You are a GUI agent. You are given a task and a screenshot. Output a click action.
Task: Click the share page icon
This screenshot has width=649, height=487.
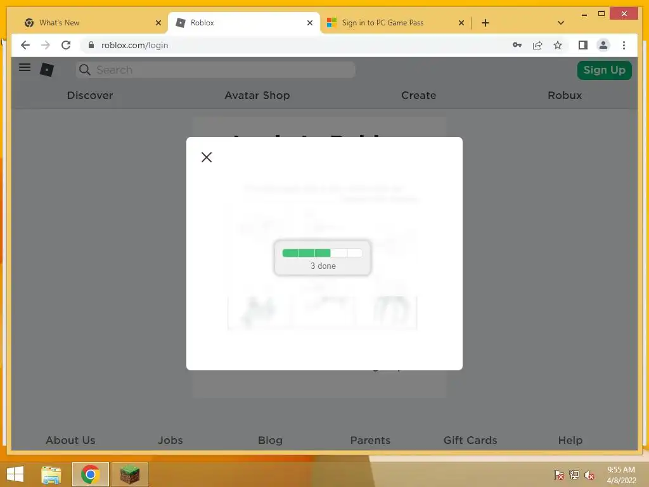click(537, 45)
